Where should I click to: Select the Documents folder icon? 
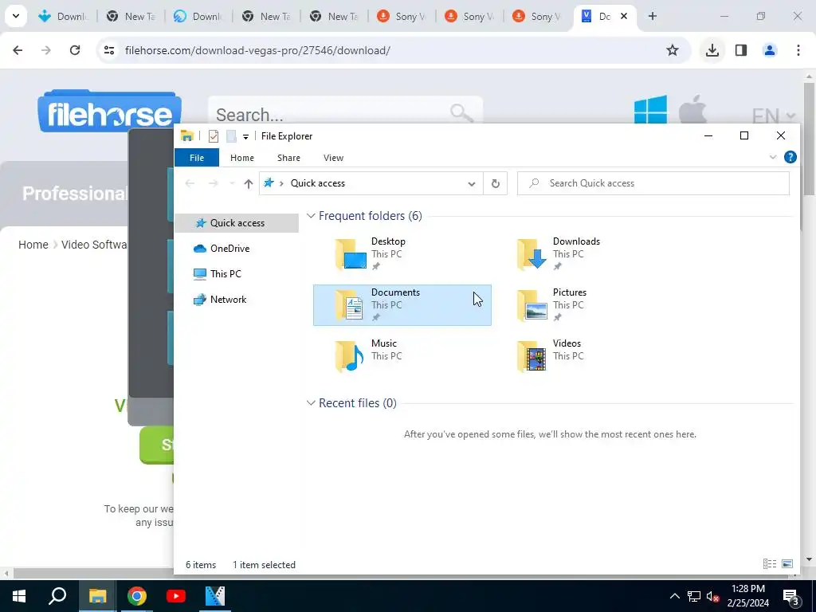(x=349, y=305)
